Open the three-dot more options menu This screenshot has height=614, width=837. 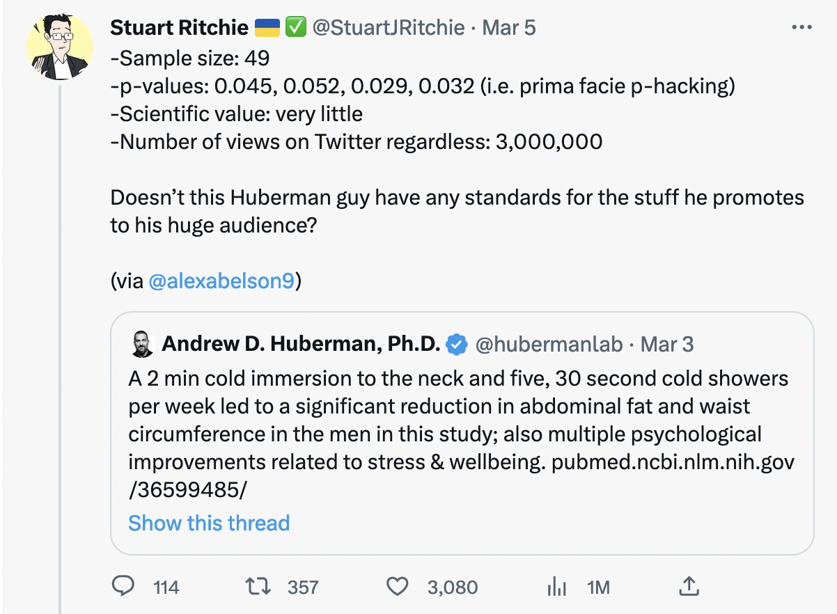pyautogui.click(x=802, y=27)
